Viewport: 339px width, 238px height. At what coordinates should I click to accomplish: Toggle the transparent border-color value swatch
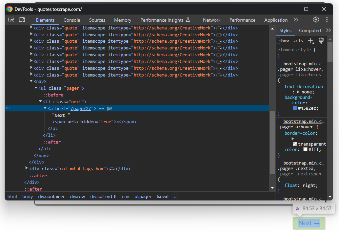296,144
